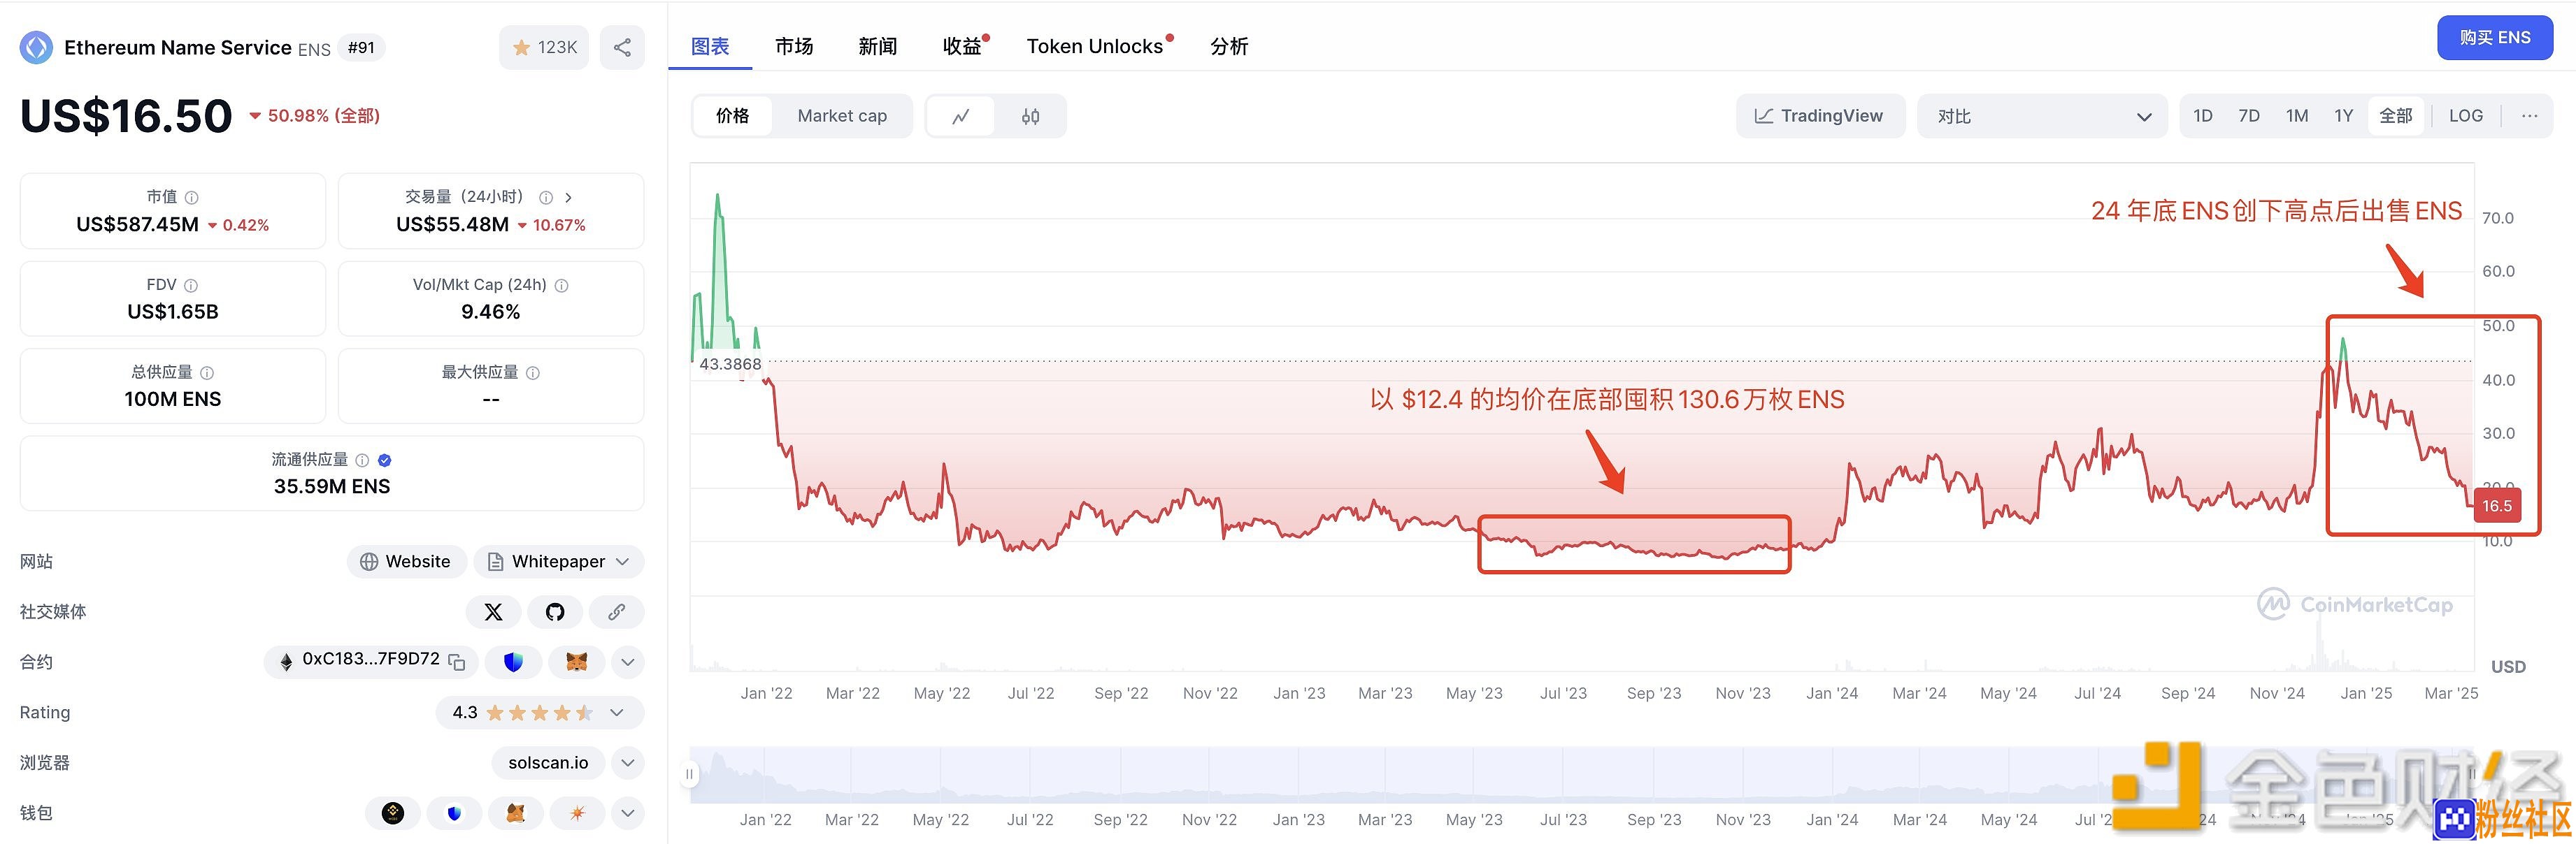
Task: Open more chart options ellipsis
Action: click(2529, 116)
